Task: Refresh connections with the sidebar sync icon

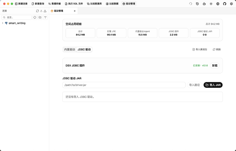Action: pyautogui.click(x=37, y=11)
